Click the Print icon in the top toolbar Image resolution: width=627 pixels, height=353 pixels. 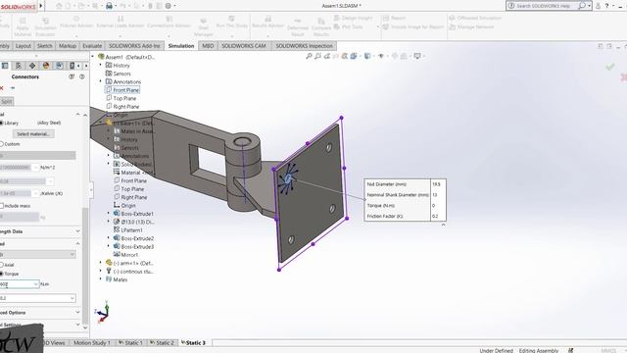[x=109, y=6]
